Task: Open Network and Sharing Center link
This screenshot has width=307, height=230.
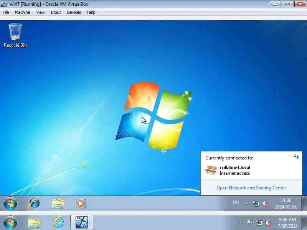Action: (251, 188)
